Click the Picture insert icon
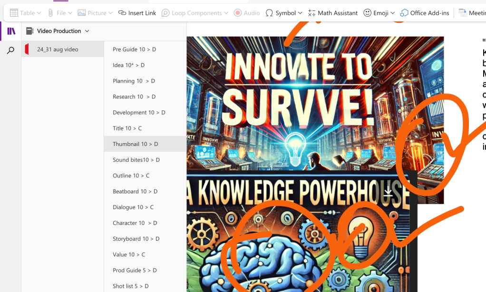486x292 pixels. coord(81,13)
